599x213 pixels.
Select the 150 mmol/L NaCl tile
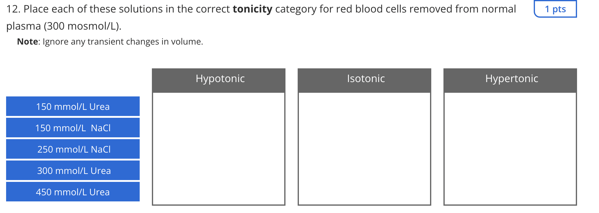tap(73, 128)
